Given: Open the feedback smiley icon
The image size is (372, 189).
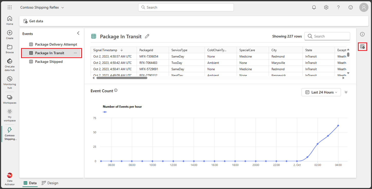Looking at the screenshot, I should click(351, 7).
